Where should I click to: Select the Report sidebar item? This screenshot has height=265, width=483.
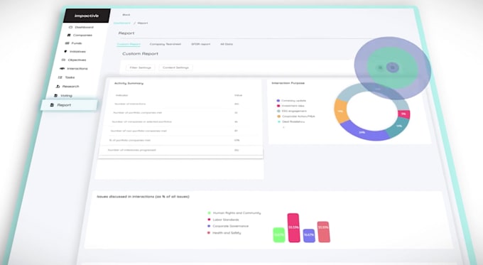[x=70, y=105]
